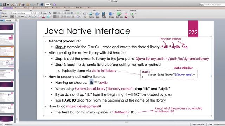The image size is (225, 126).
Task: Open the Slide Show ribbon tab
Action: pyautogui.click(x=80, y=8)
